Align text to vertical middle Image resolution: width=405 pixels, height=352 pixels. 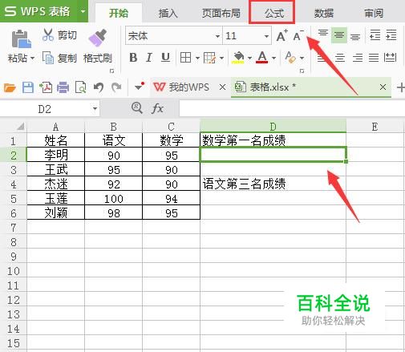click(339, 35)
